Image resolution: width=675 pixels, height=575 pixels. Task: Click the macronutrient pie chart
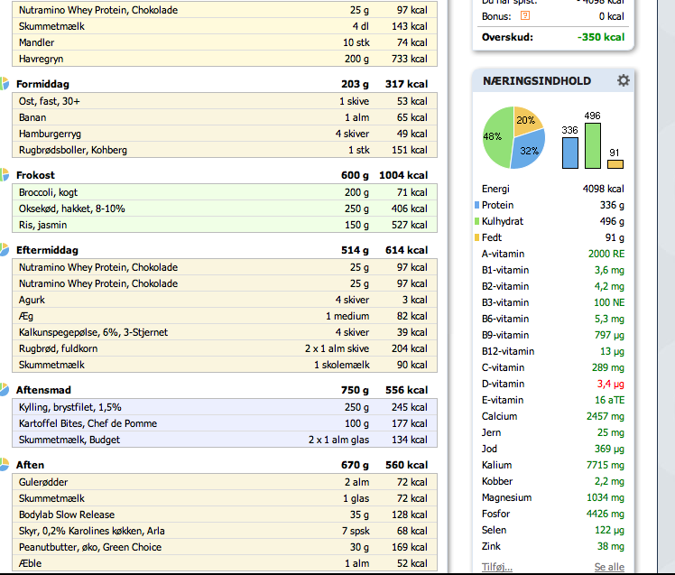point(513,137)
